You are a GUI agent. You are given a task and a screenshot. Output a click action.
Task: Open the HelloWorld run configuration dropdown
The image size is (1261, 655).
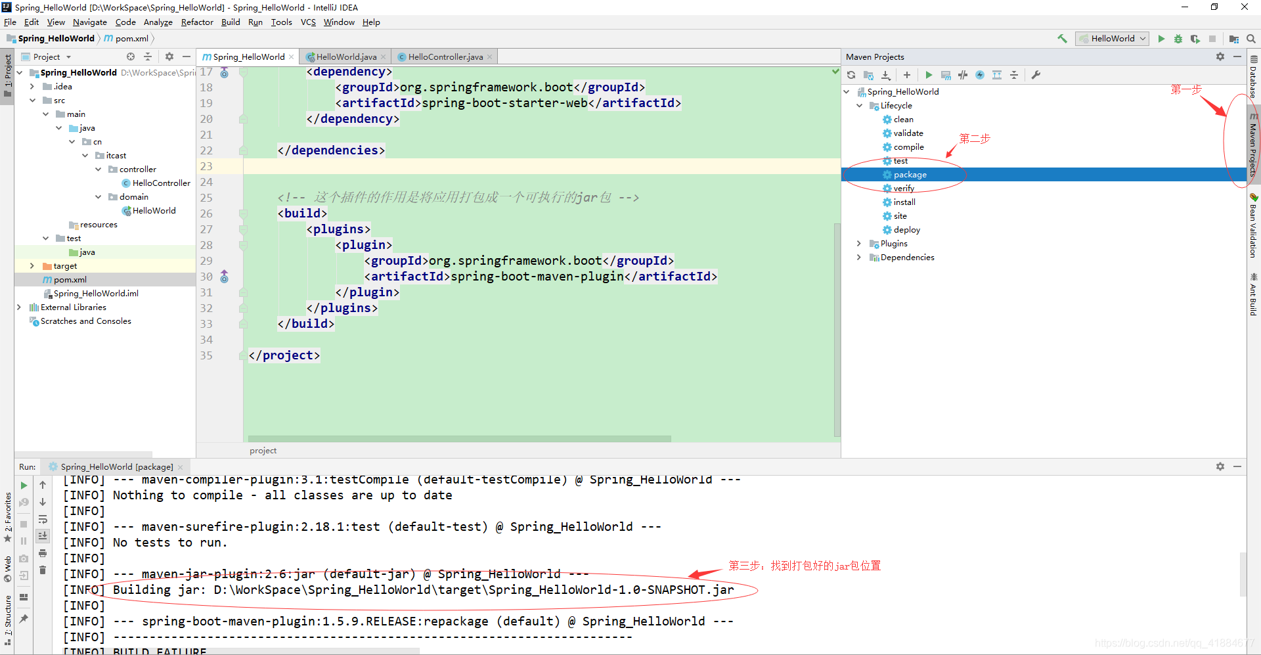[1112, 39]
